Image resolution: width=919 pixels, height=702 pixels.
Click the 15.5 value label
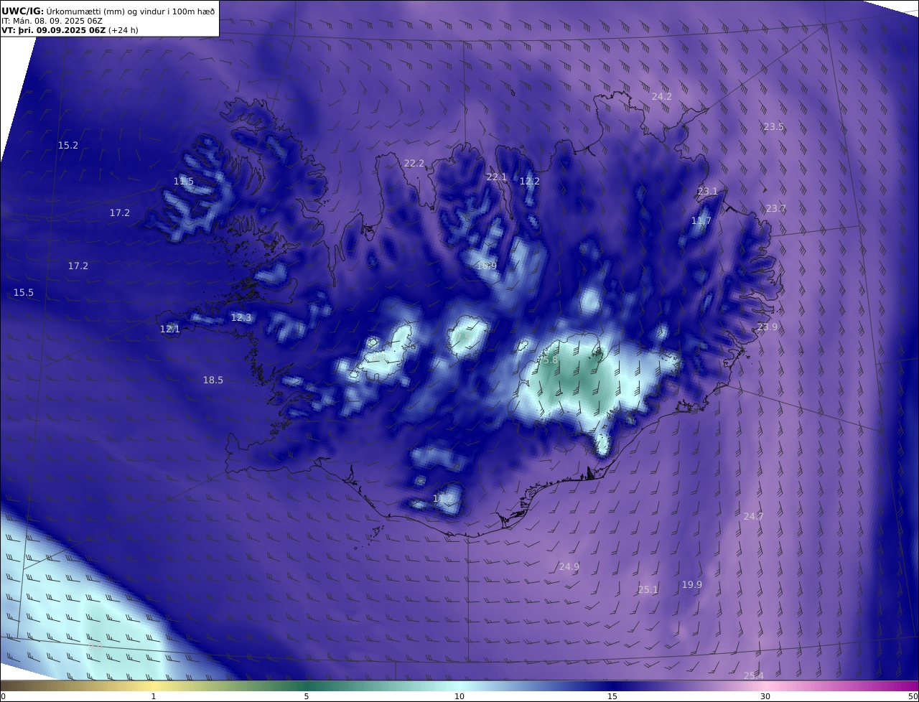coord(24,292)
